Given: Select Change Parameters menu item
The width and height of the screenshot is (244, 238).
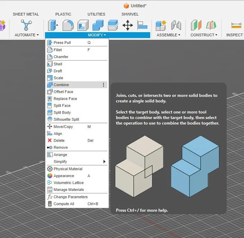Looking at the screenshot, I should click(77, 197).
